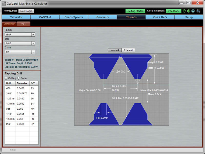The width and height of the screenshot is (205, 154).
Task: Click the New Login button
Action: [x=26, y=11]
